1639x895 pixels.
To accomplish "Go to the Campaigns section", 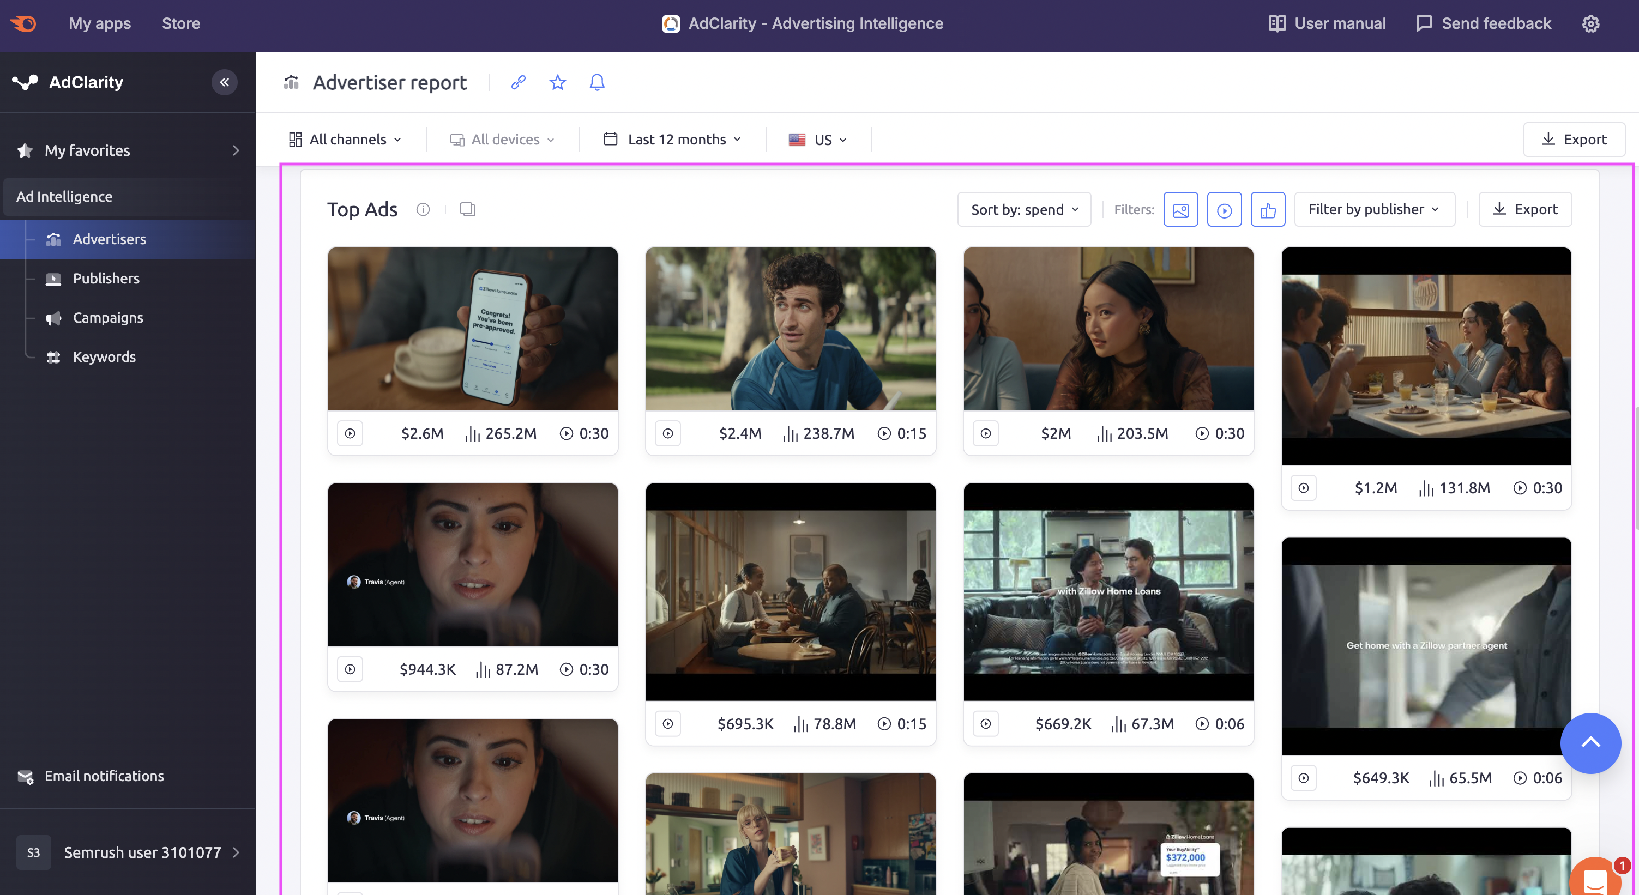I will click(x=107, y=317).
